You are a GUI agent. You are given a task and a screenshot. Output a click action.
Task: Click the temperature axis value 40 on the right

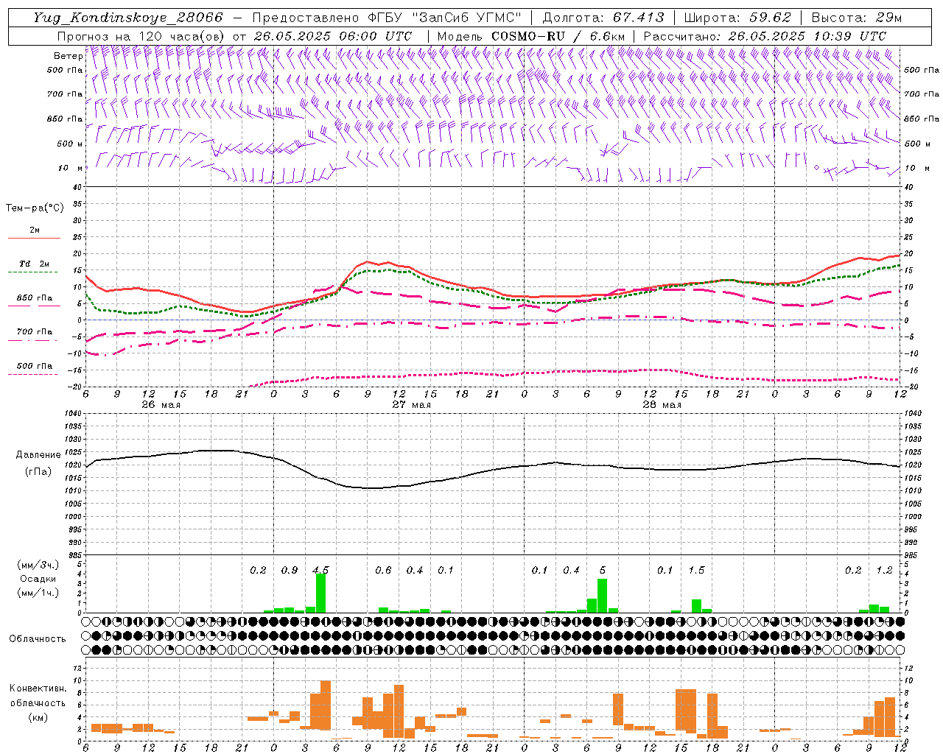pos(908,187)
